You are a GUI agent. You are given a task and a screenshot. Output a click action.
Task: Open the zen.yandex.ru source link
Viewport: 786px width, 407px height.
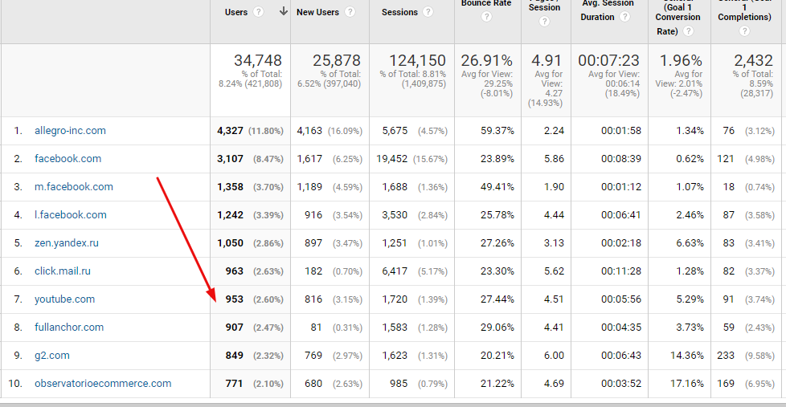pyautogui.click(x=67, y=242)
